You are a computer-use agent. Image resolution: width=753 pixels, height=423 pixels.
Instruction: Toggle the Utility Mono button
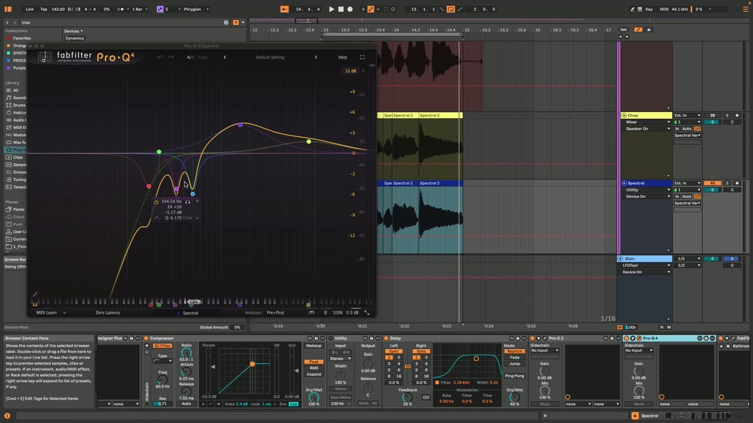tap(340, 389)
